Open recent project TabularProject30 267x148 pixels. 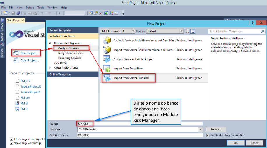(31, 86)
